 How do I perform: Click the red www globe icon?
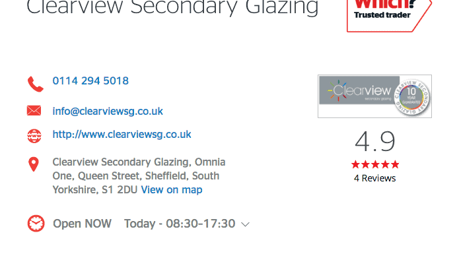pos(34,136)
